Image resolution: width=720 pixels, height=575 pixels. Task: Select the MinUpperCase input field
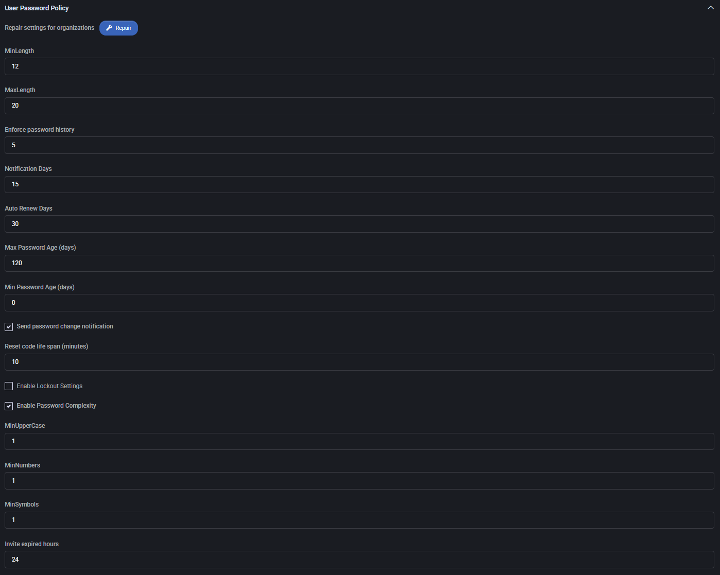click(x=359, y=441)
